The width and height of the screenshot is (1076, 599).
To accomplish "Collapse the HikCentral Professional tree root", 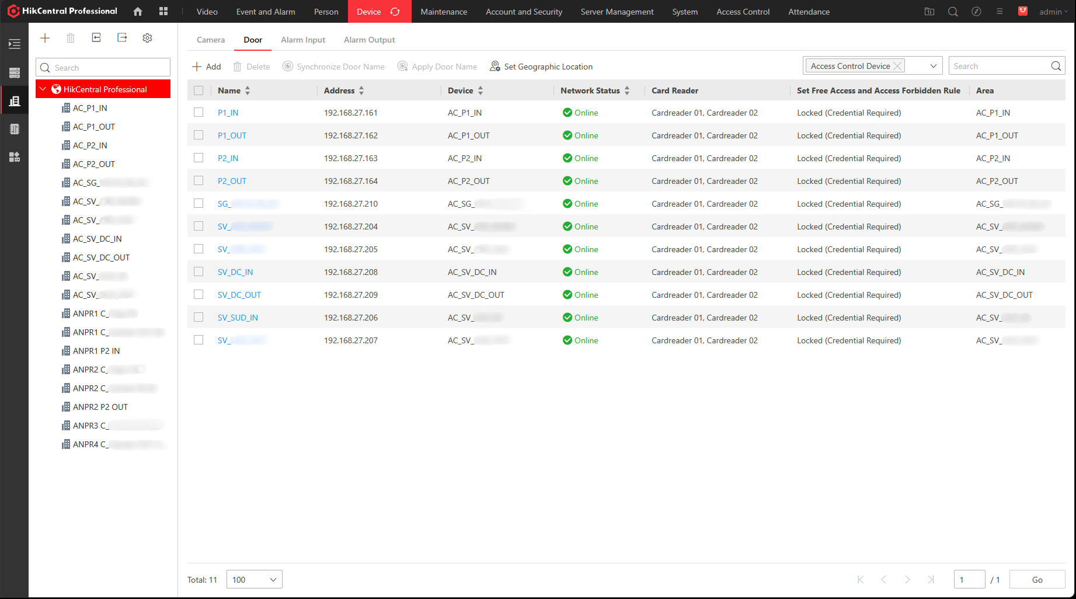I will click(43, 89).
